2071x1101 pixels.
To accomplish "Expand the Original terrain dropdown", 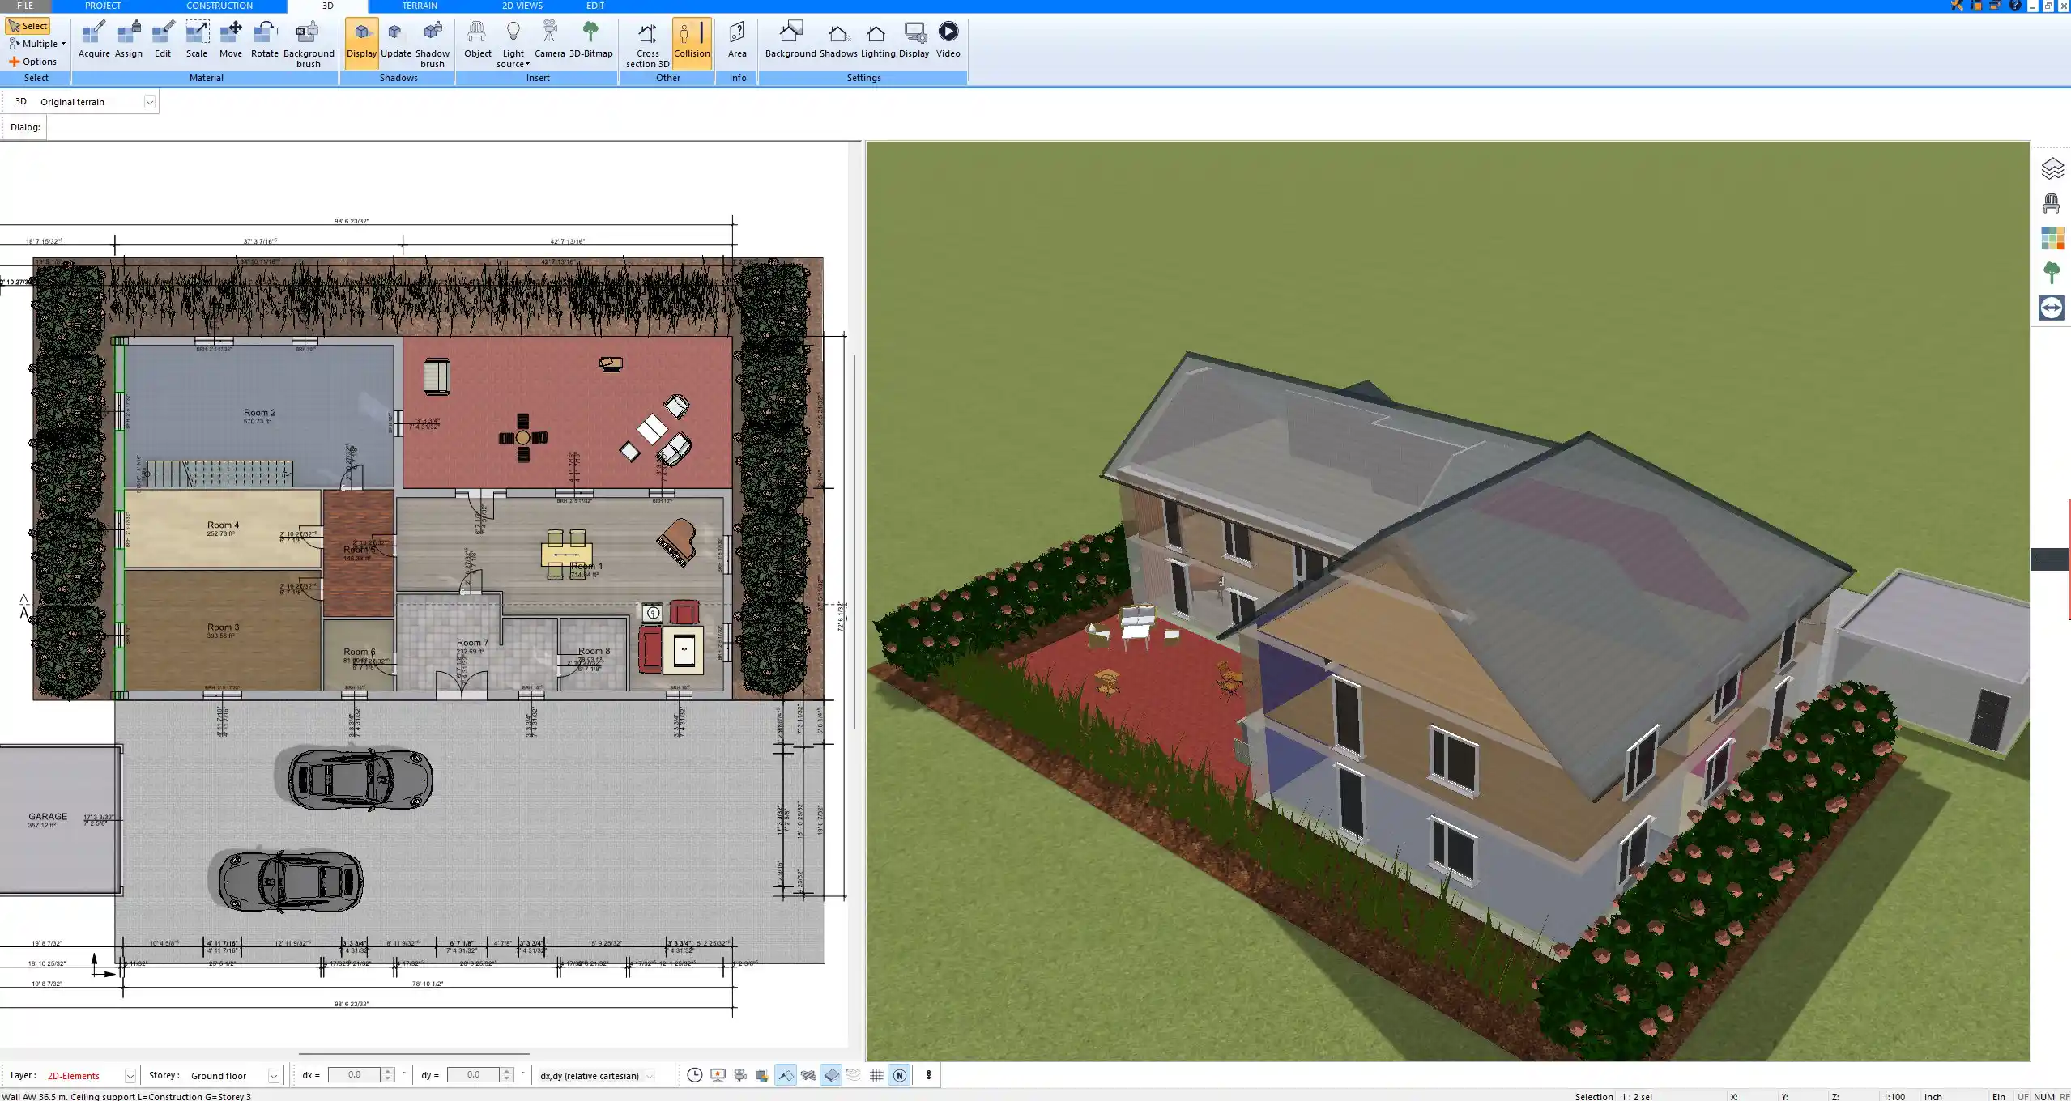I will (149, 102).
